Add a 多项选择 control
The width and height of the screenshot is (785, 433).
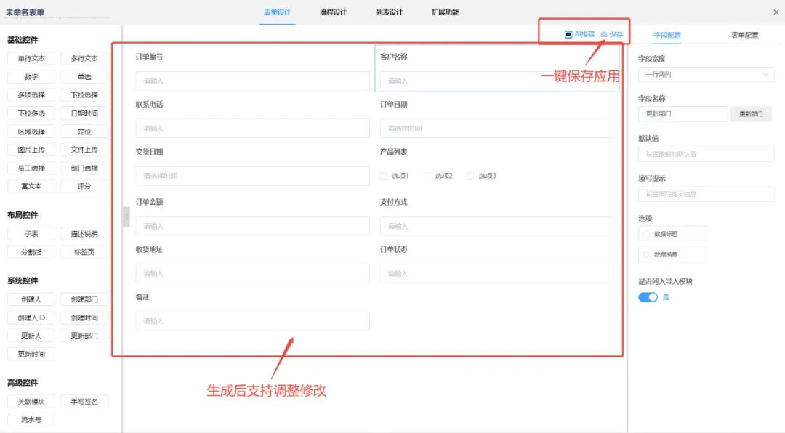point(31,95)
